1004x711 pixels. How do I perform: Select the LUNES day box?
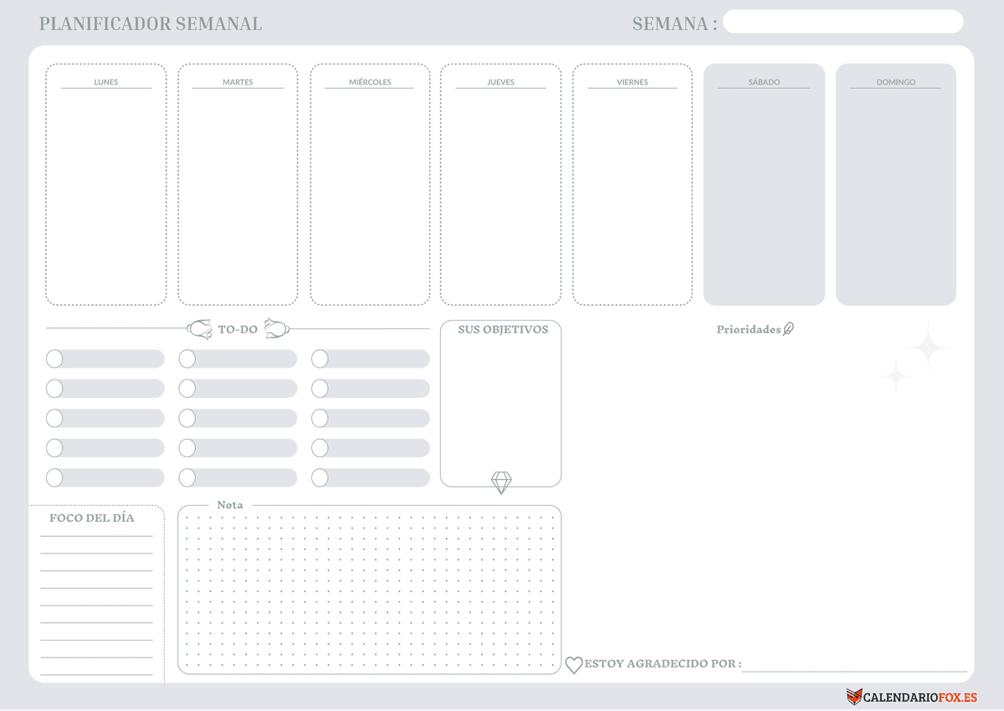[105, 193]
